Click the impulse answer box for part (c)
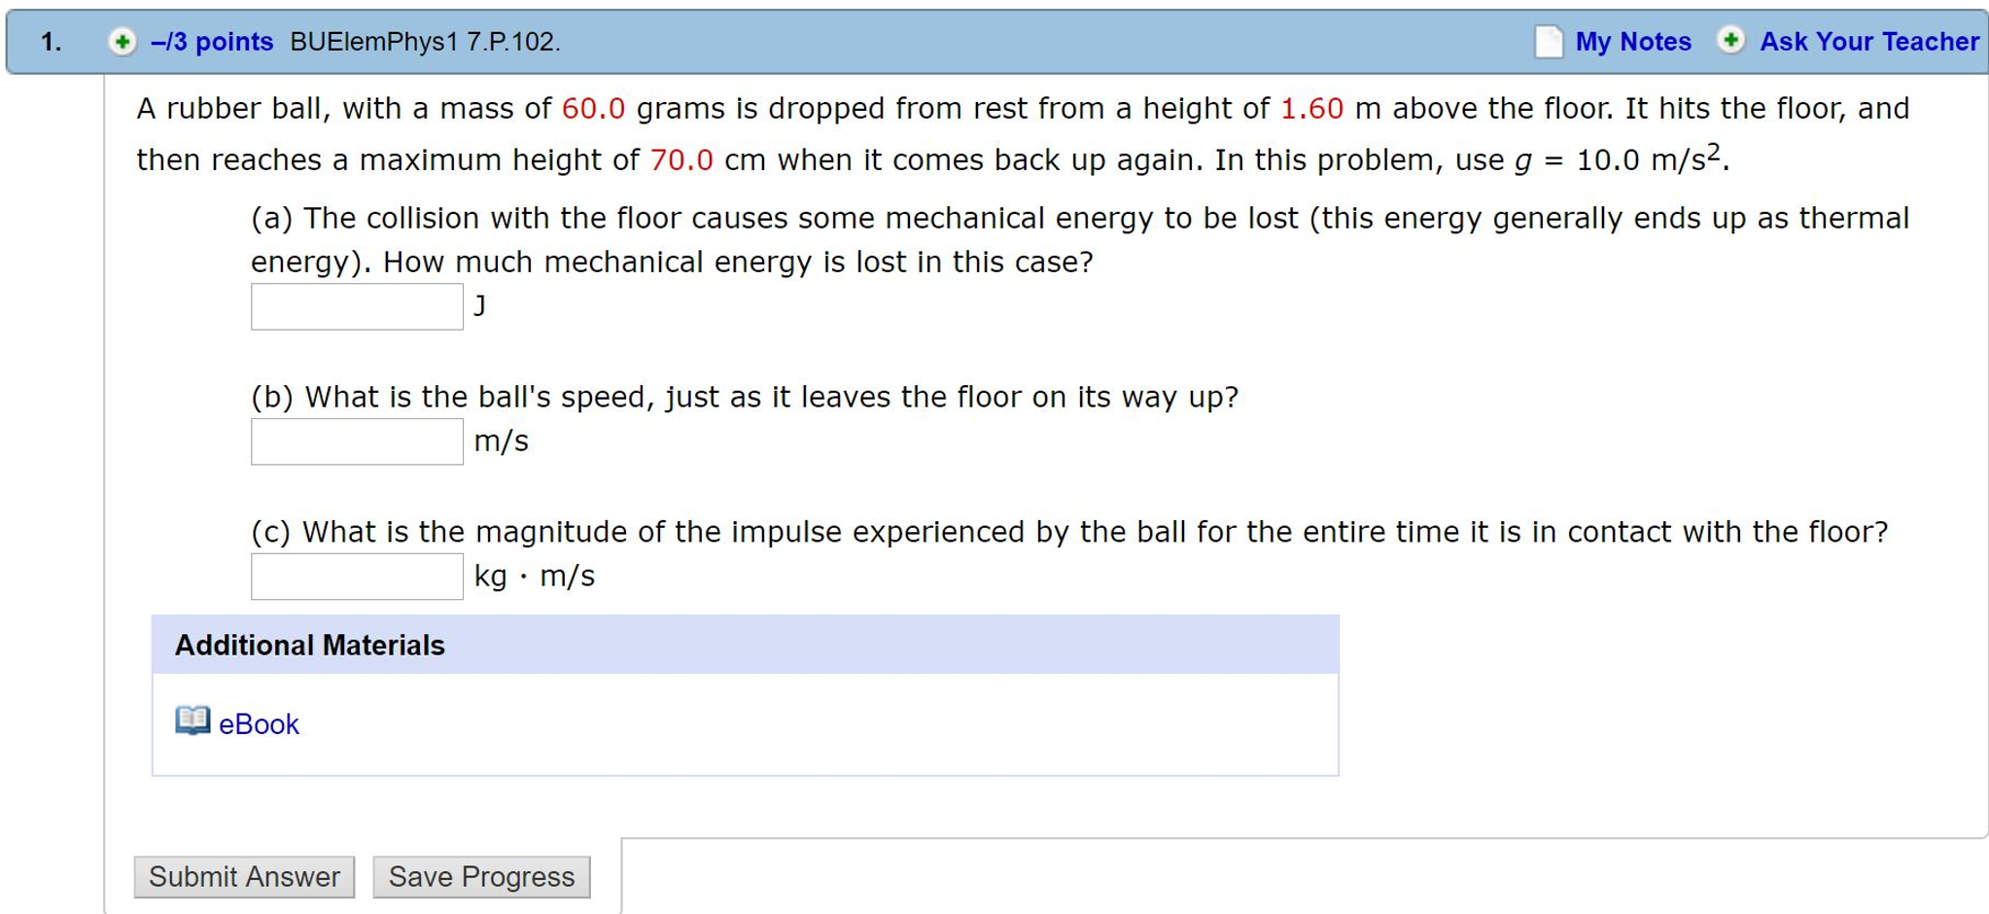Image resolution: width=1989 pixels, height=914 pixels. (x=357, y=576)
